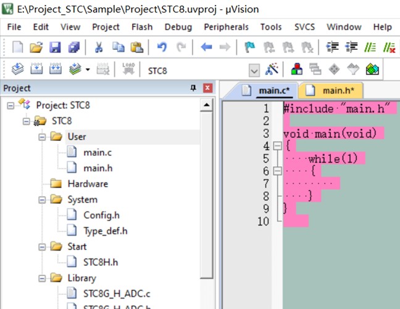Click the Copy icon
This screenshot has width=400, height=309.
click(x=119, y=47)
